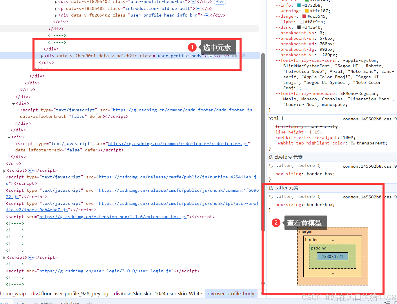The image size is (397, 304).
Task: Click the 1280×1821 content box
Action: click(x=333, y=256)
